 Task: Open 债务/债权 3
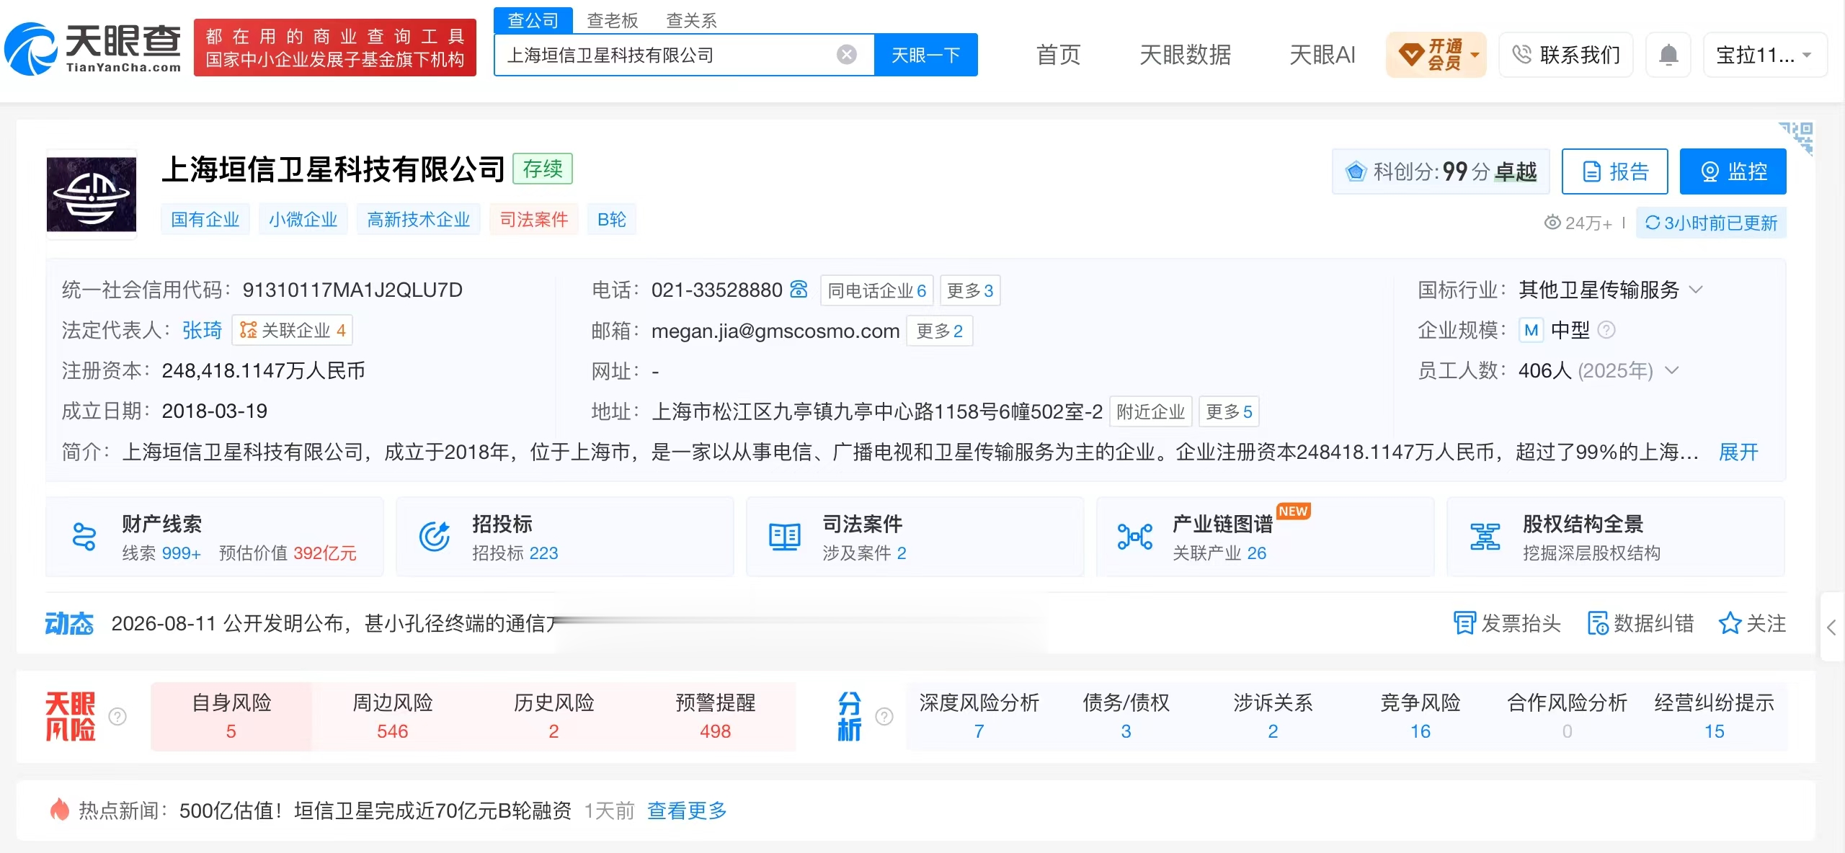[1126, 716]
